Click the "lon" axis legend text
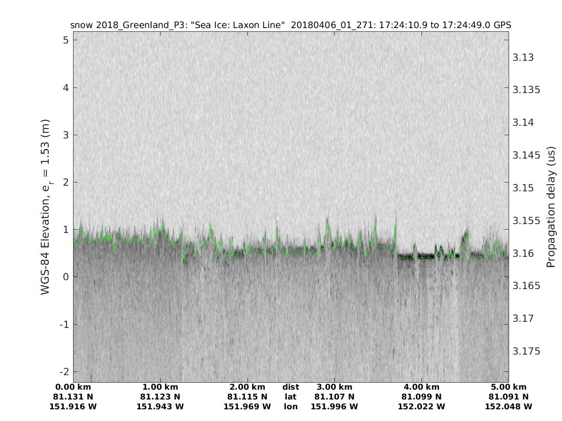The image size is (562, 421). point(290,407)
